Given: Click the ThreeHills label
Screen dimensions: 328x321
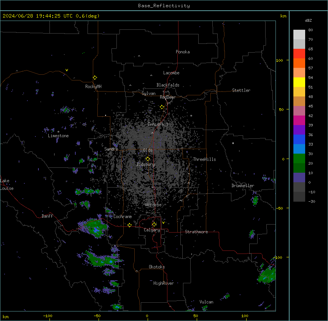Looking at the screenshot, I should pyautogui.click(x=204, y=159).
